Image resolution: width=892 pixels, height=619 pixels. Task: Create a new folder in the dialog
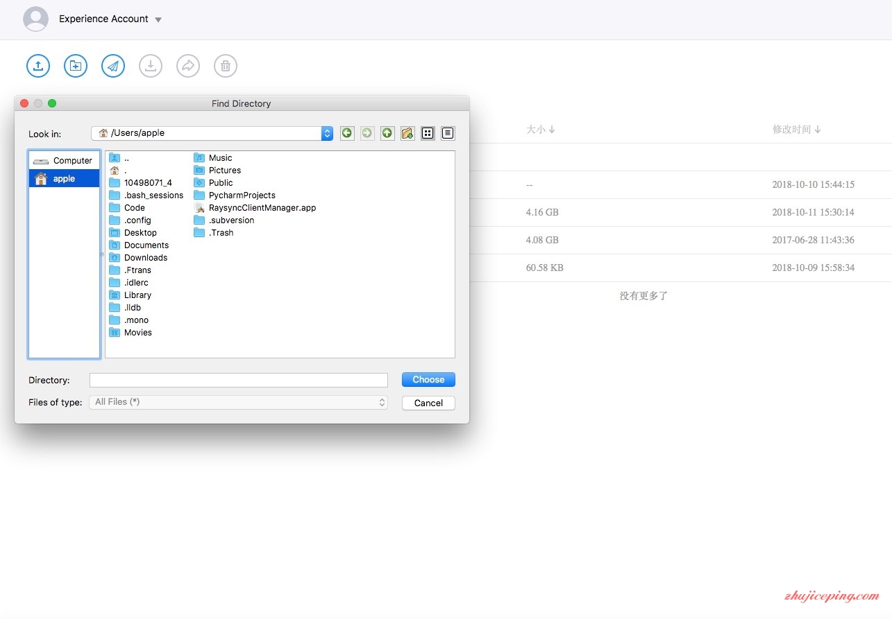tap(407, 132)
